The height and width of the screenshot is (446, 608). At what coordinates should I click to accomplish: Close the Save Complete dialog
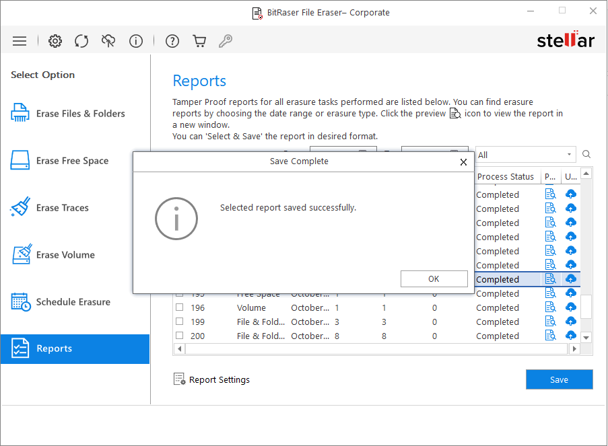pyautogui.click(x=463, y=162)
